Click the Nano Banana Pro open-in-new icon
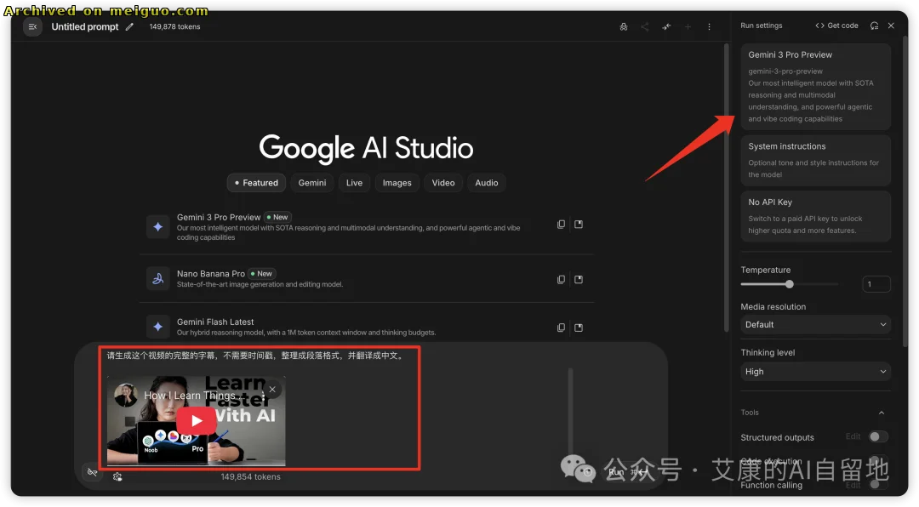The height and width of the screenshot is (507, 919). [579, 279]
